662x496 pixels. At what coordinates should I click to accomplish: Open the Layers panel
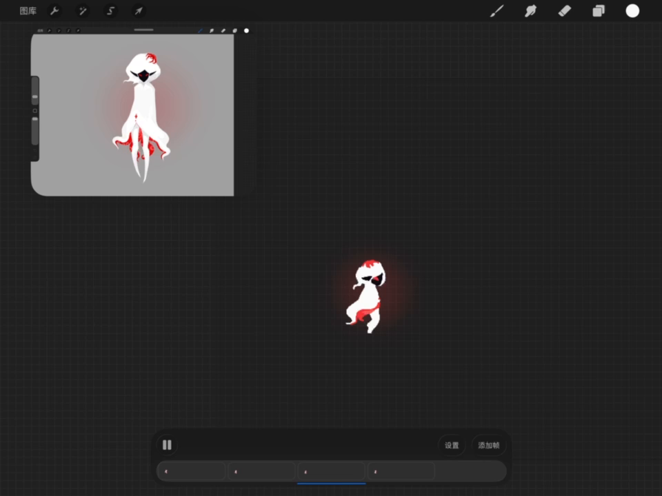[x=599, y=11]
